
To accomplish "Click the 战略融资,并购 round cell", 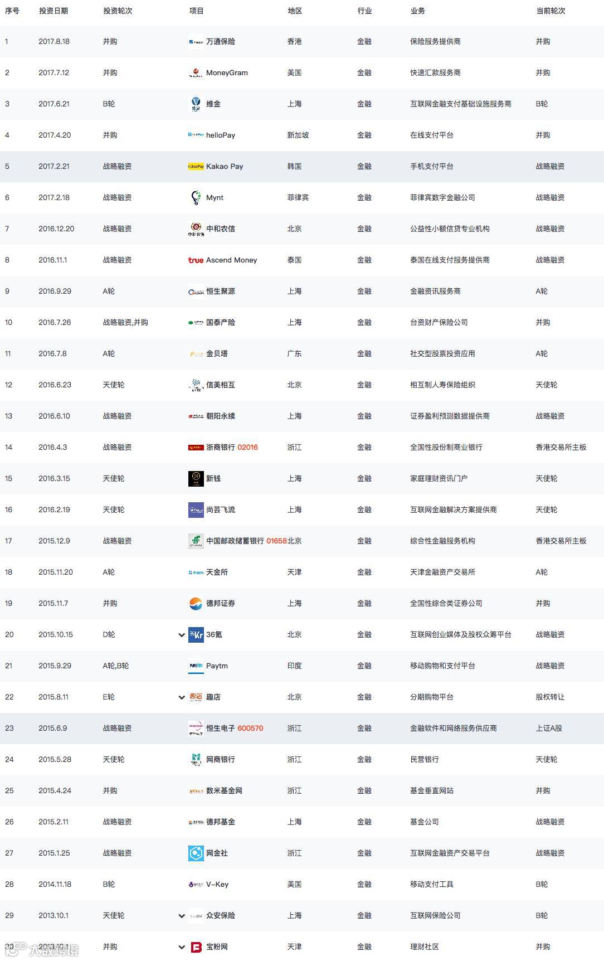I will click(125, 323).
